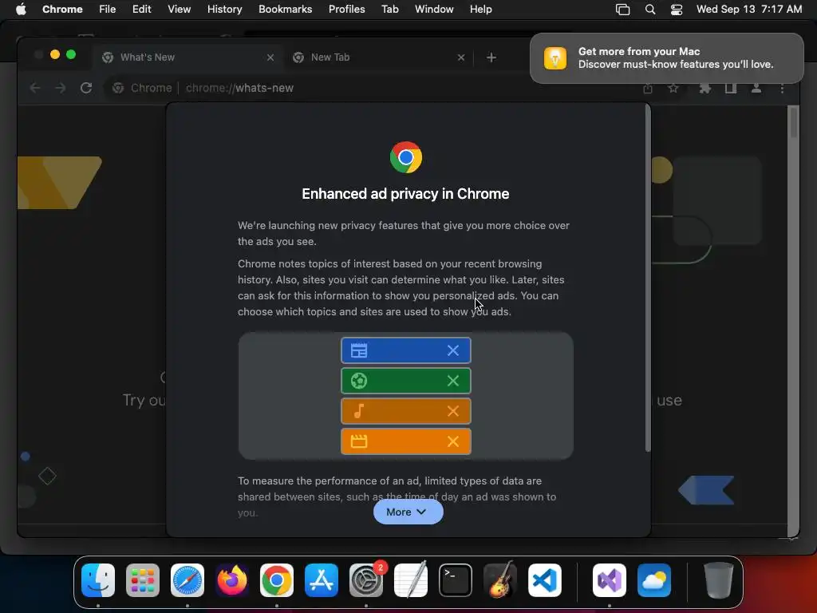The width and height of the screenshot is (817, 613).
Task: Open the App Store from the dock
Action: [x=322, y=580]
